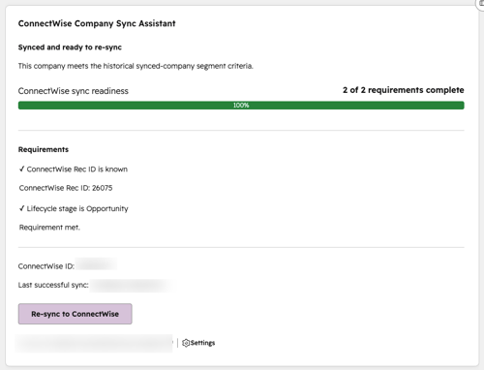Click the 'ConnectWise Rec ID is known' requirement text
The height and width of the screenshot is (370, 484).
pos(77,170)
